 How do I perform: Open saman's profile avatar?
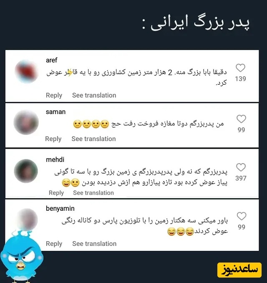26,122
